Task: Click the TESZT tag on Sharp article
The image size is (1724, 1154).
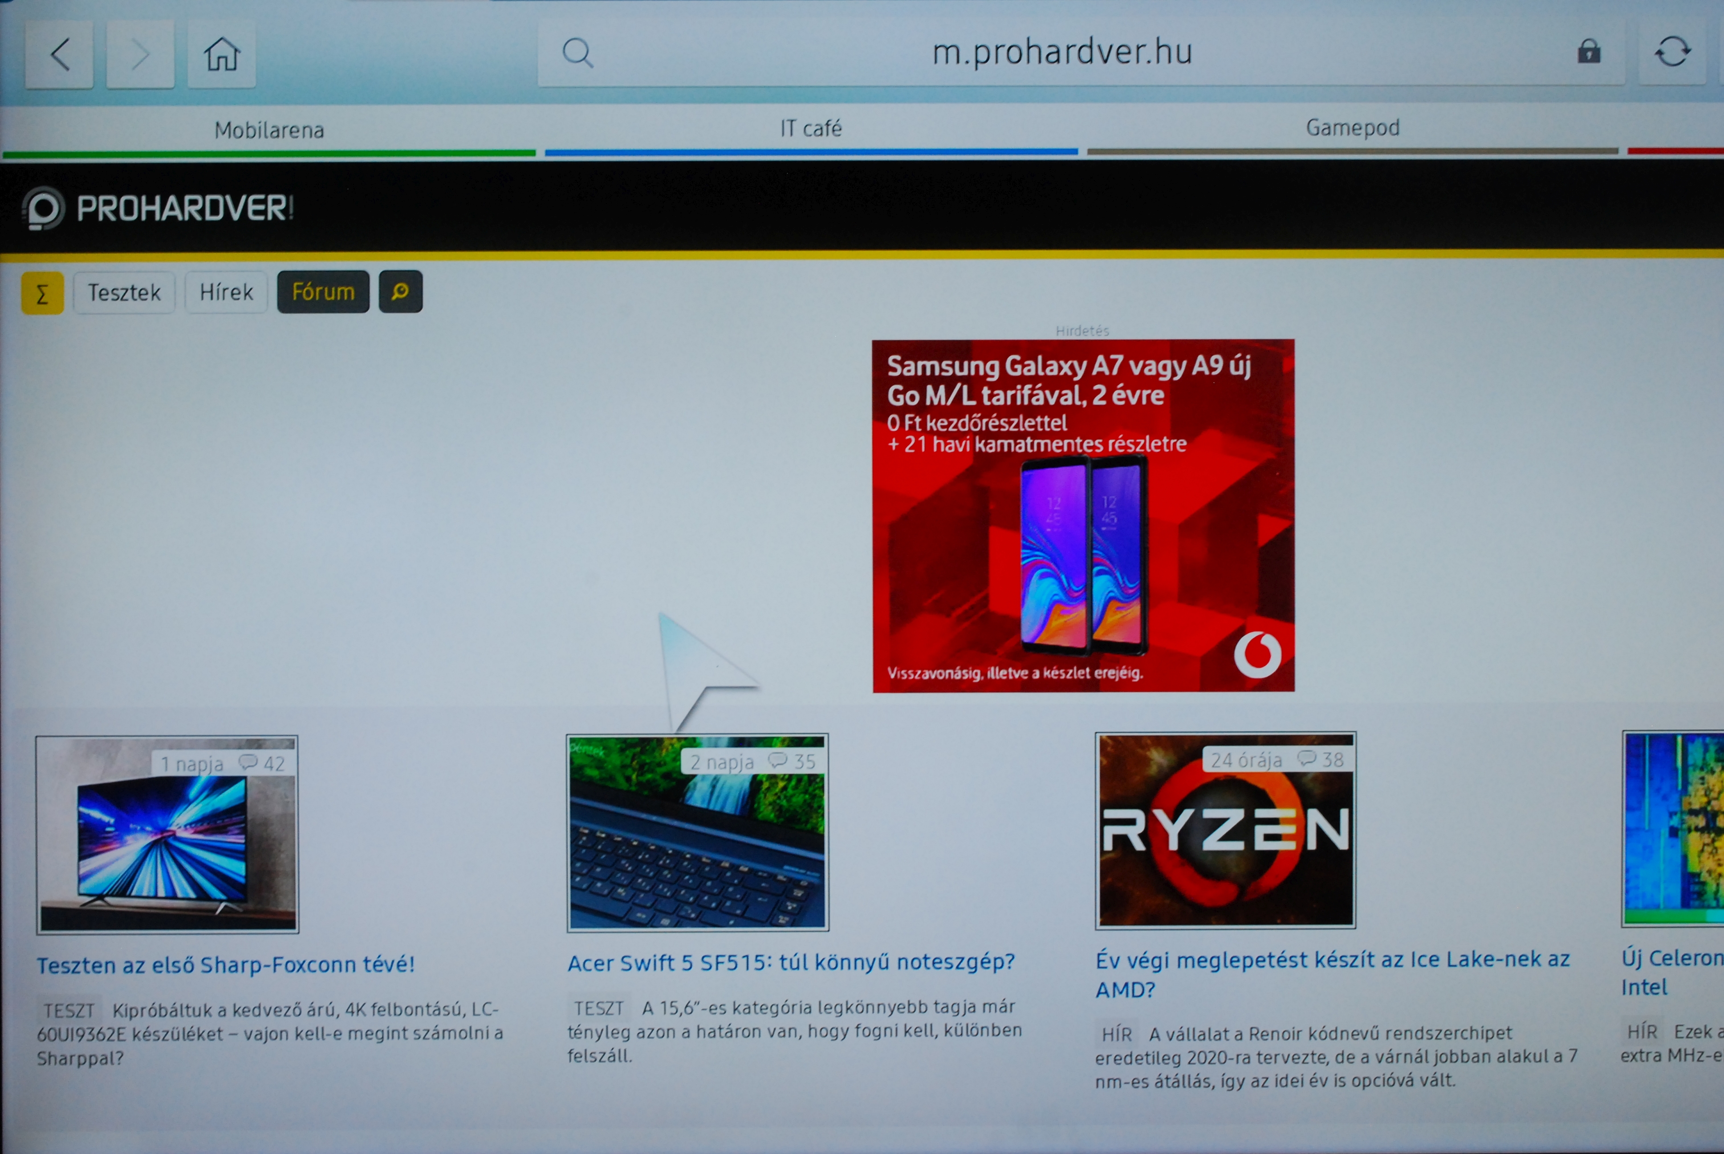Action: point(69,1011)
